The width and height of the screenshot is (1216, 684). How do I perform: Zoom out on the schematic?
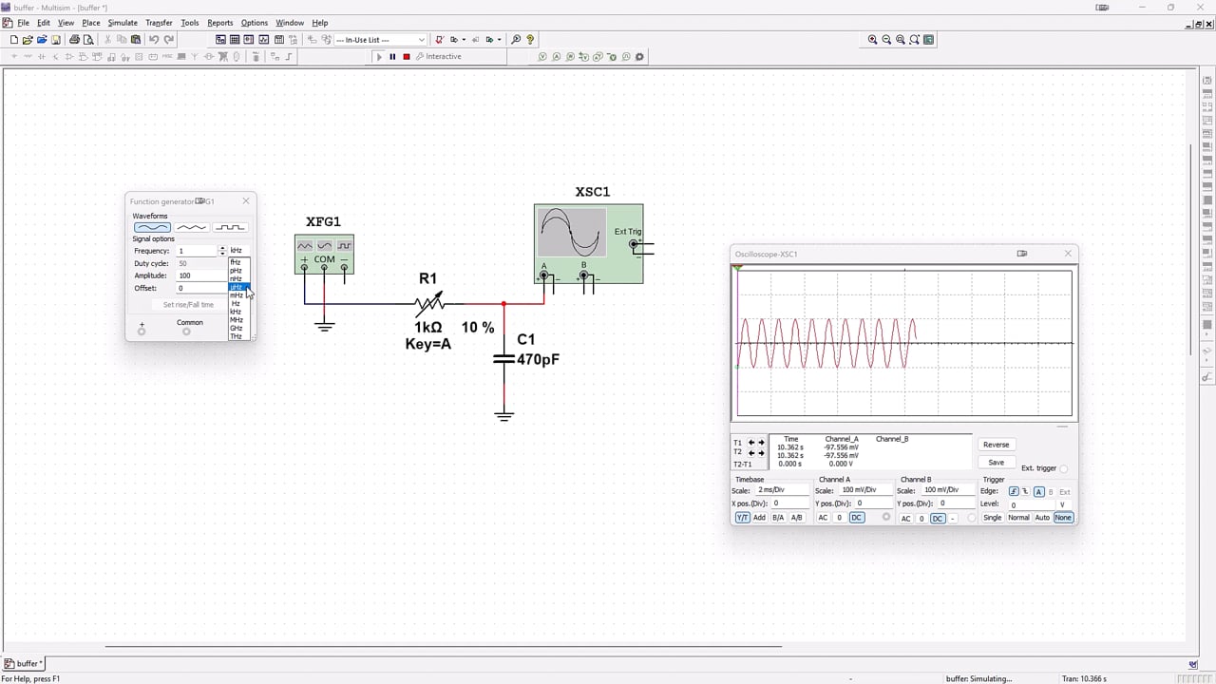(886, 40)
